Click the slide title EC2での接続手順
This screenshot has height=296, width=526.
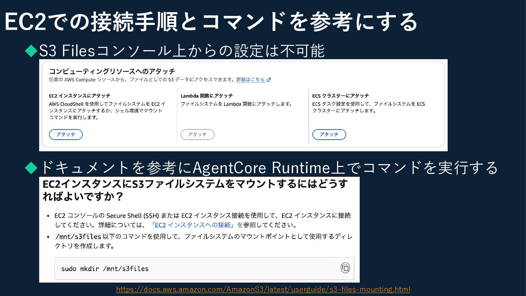[210, 22]
